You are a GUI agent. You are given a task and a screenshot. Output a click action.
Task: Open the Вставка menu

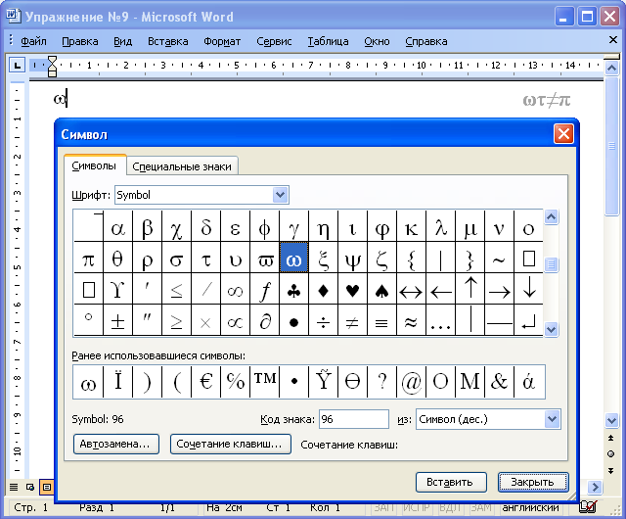[167, 41]
